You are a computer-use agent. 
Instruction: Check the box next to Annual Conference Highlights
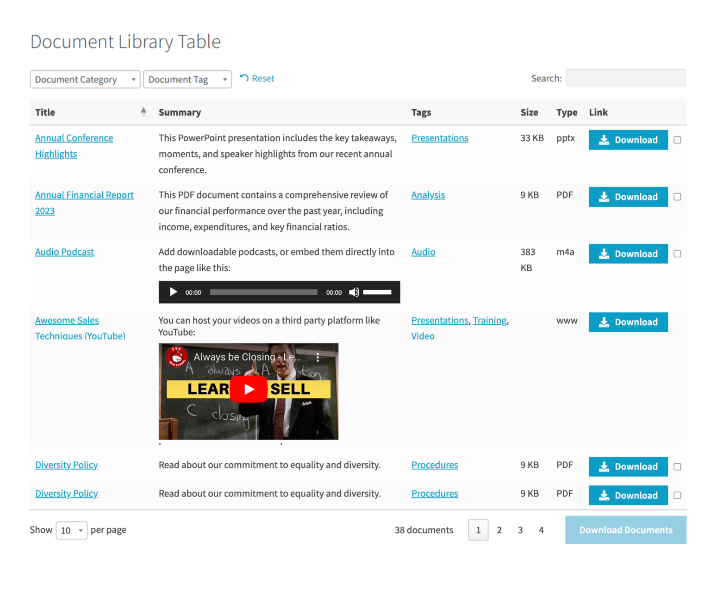pos(677,140)
